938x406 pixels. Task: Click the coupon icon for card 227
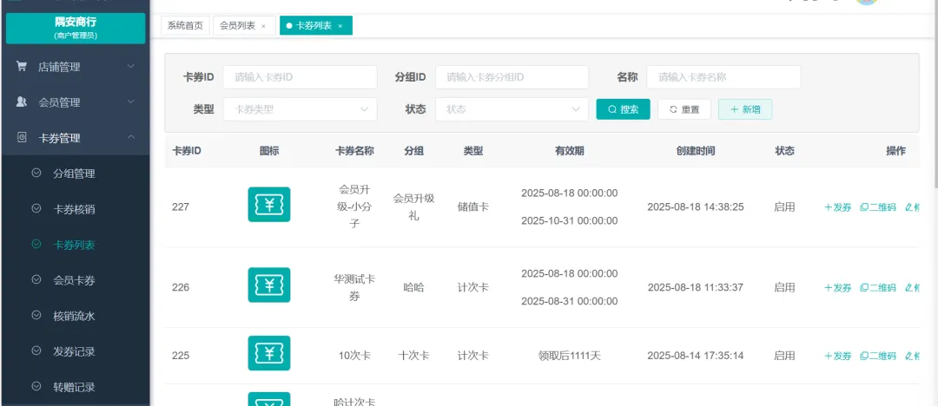click(x=269, y=205)
